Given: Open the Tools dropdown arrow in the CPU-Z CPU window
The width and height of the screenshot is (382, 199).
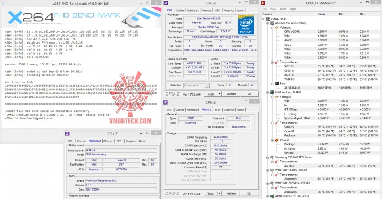Looking at the screenshot, I should coord(220,94).
